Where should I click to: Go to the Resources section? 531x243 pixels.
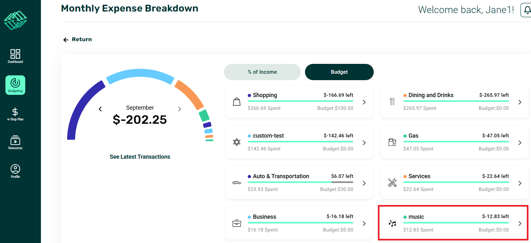tap(15, 142)
